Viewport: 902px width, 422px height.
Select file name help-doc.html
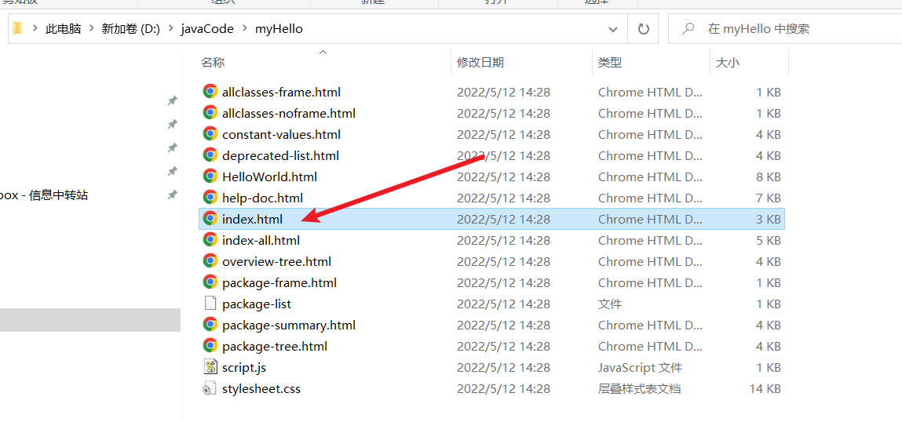(x=262, y=198)
